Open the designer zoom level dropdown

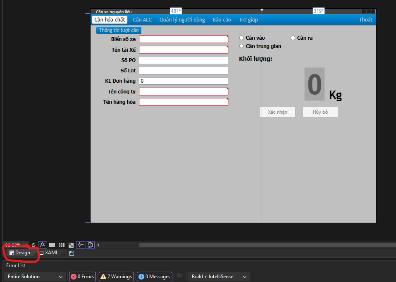click(x=25, y=245)
